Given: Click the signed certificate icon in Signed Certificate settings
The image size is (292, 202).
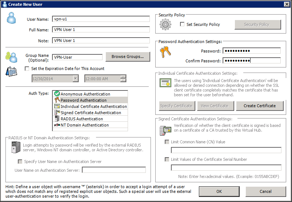Looking at the screenshot, I should coord(165,129).
